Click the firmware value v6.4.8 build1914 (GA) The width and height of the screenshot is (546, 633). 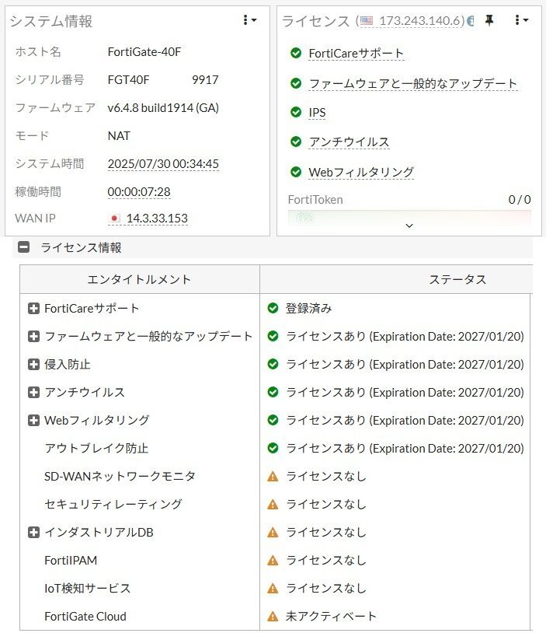163,108
